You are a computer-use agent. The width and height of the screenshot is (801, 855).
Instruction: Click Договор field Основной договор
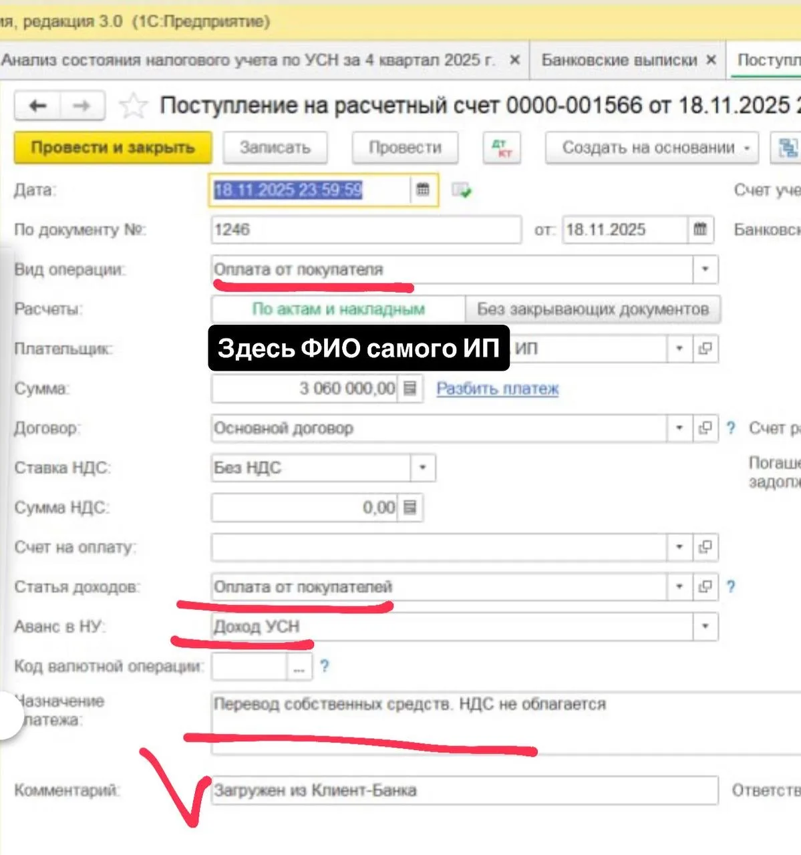coord(439,428)
